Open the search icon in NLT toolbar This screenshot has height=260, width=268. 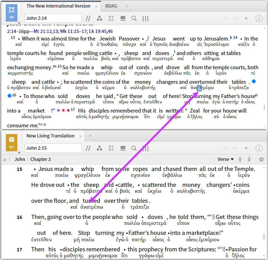click(x=134, y=148)
